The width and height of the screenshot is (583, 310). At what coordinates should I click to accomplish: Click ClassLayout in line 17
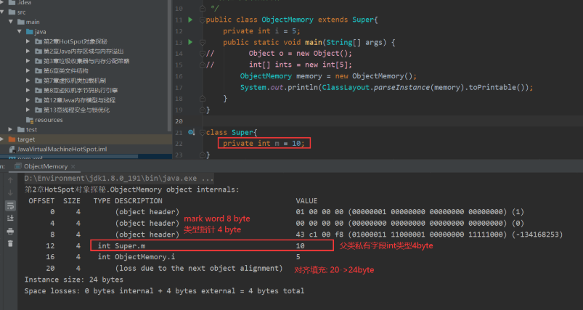(346, 87)
